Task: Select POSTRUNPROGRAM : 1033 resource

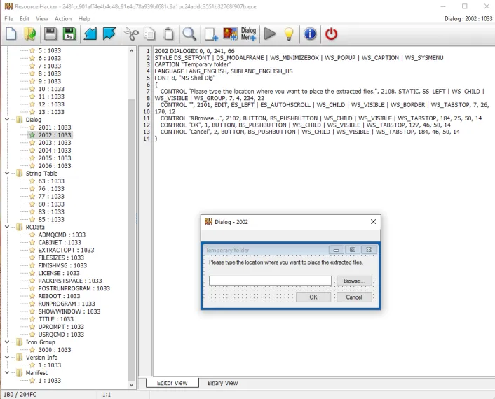Action: 74,288
